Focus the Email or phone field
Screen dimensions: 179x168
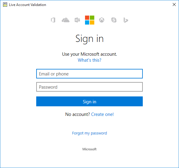click(x=89, y=74)
